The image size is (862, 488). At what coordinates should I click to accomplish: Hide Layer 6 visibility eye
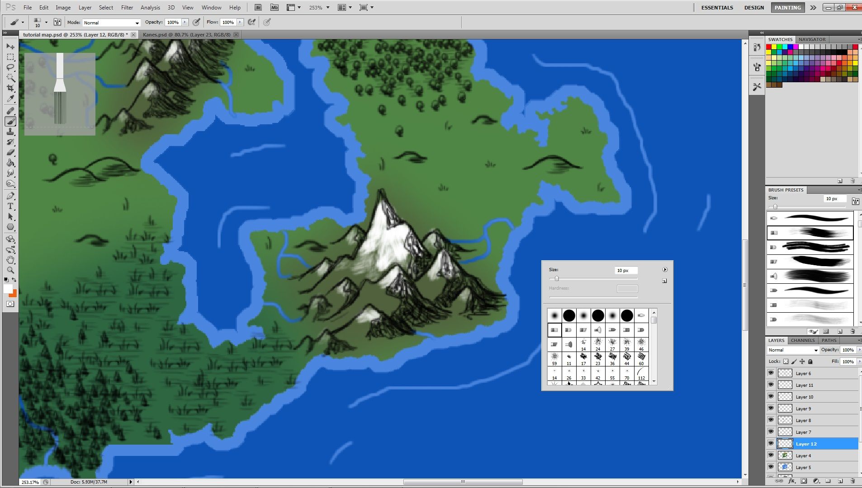(x=771, y=373)
